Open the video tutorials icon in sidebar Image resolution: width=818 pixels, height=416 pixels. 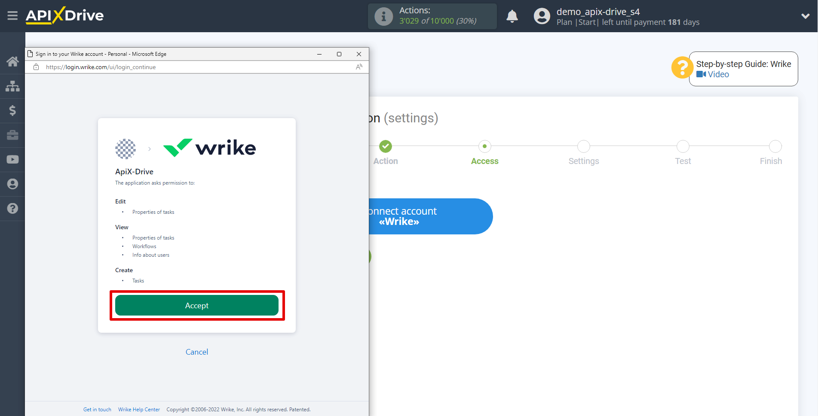click(x=12, y=159)
